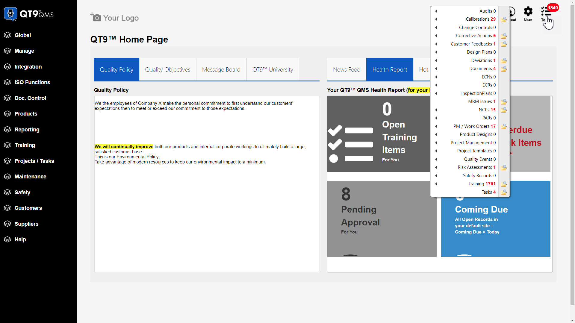This screenshot has height=323, width=575.
Task: Select the Safety Records 0 entry
Action: click(479, 176)
